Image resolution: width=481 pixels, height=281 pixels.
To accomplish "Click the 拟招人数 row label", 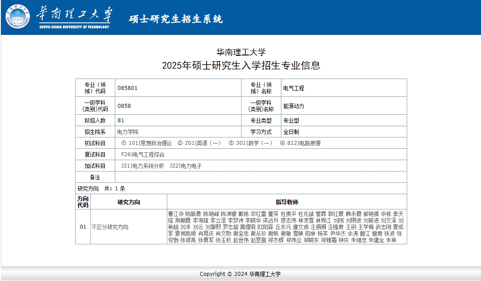I will [95, 120].
